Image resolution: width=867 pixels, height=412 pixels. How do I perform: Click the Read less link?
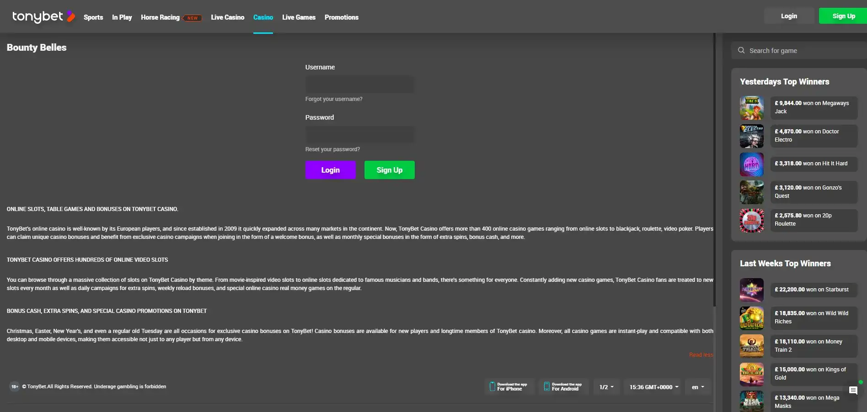pos(701,355)
